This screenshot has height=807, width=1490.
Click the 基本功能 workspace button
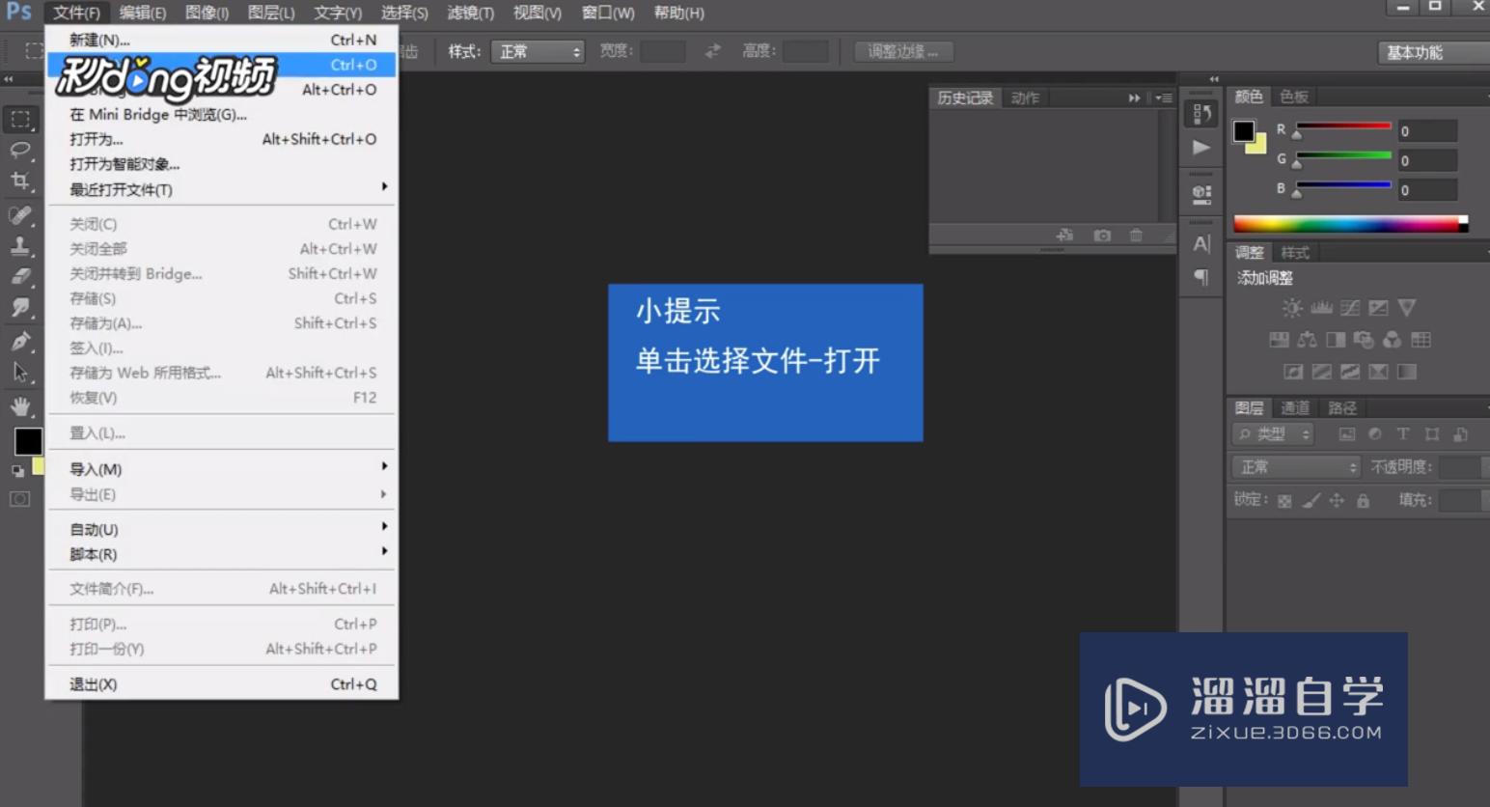click(1416, 53)
